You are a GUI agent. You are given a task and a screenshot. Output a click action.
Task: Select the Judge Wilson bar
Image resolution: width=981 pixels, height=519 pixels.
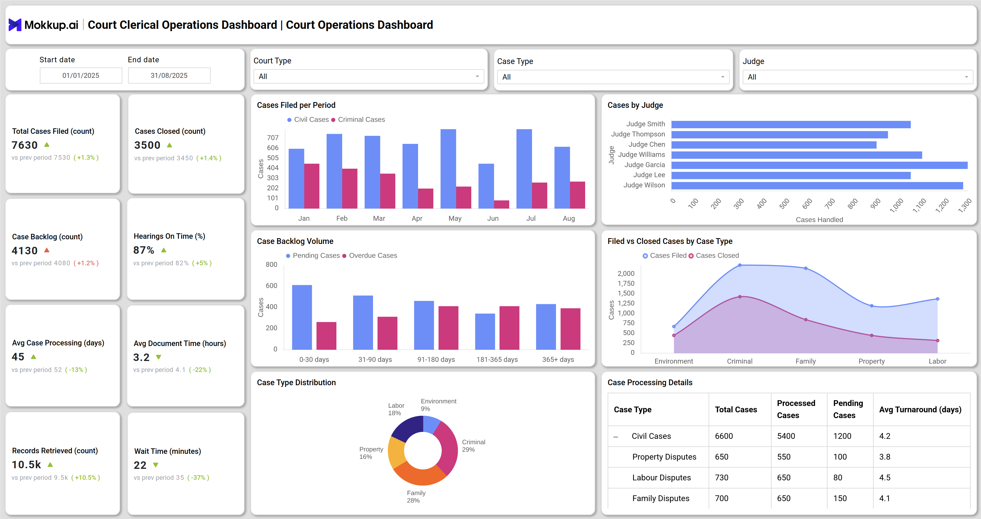tap(817, 186)
